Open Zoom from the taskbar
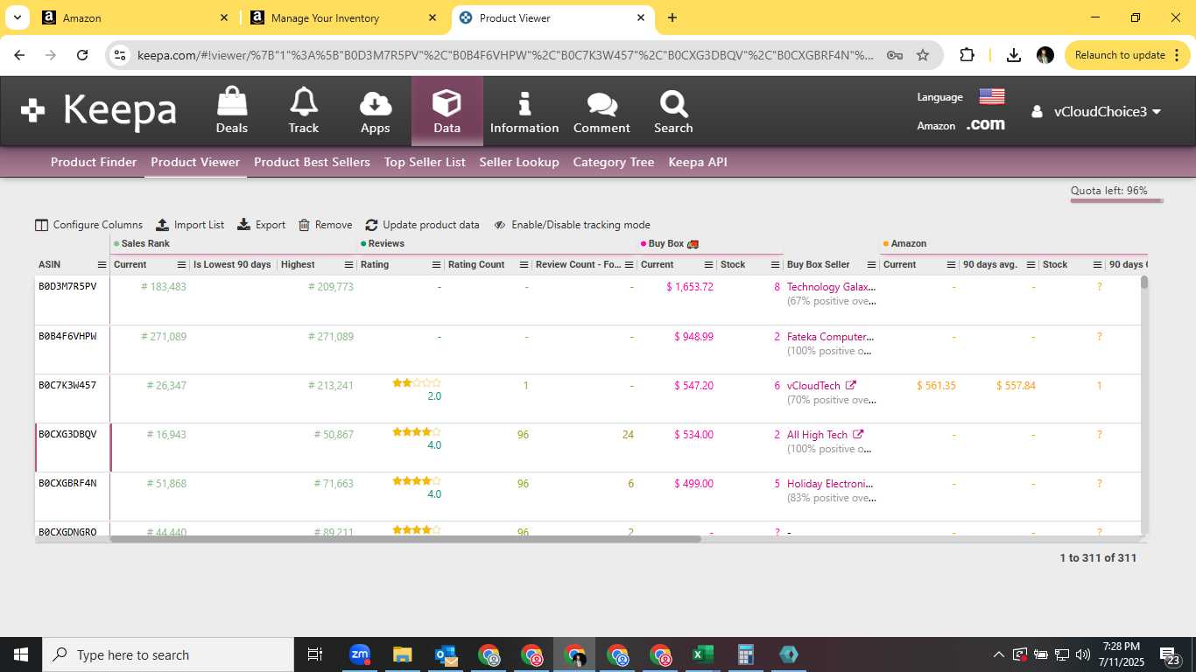 (359, 654)
